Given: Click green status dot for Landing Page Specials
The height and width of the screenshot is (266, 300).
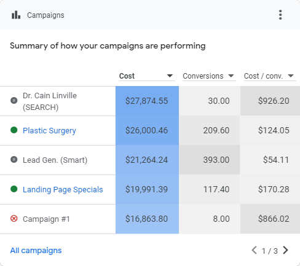Looking at the screenshot, I should point(14,189).
